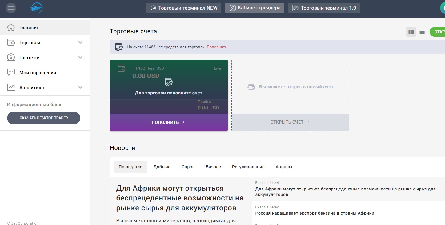This screenshot has height=225, width=445.
Task: Click the home icon beside Главная
Action: pos(11,27)
